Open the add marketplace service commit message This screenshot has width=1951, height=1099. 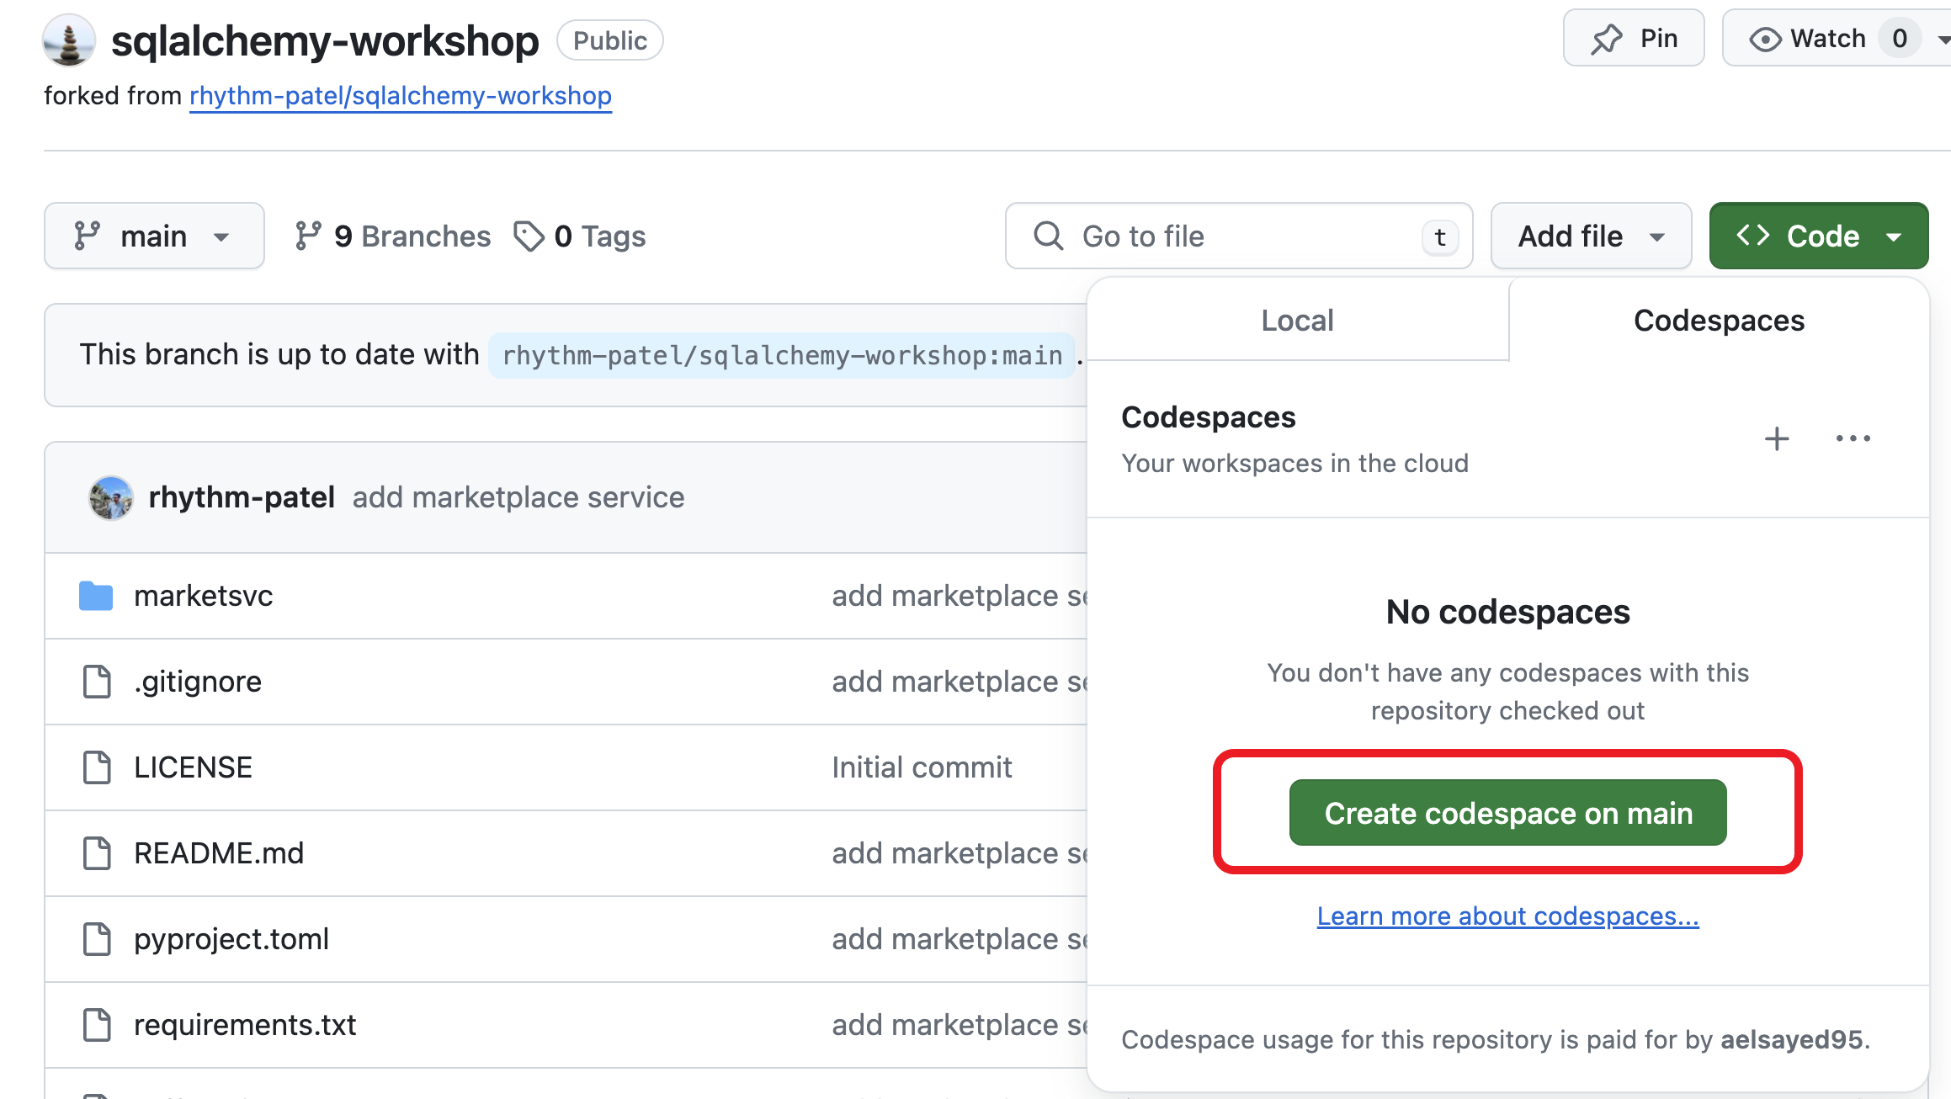[x=518, y=497]
